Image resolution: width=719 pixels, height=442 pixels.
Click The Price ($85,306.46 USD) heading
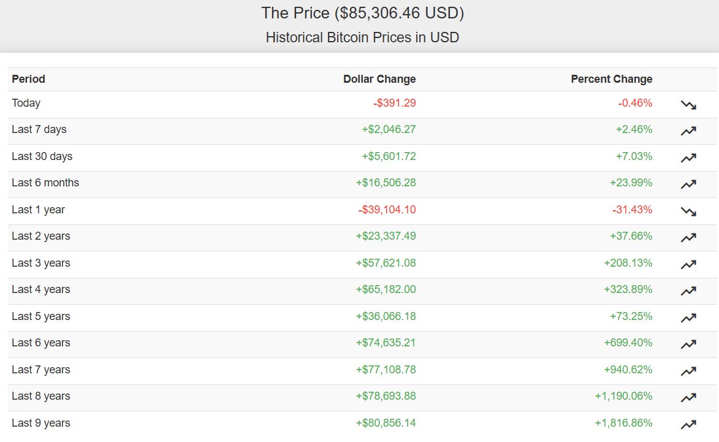[363, 13]
